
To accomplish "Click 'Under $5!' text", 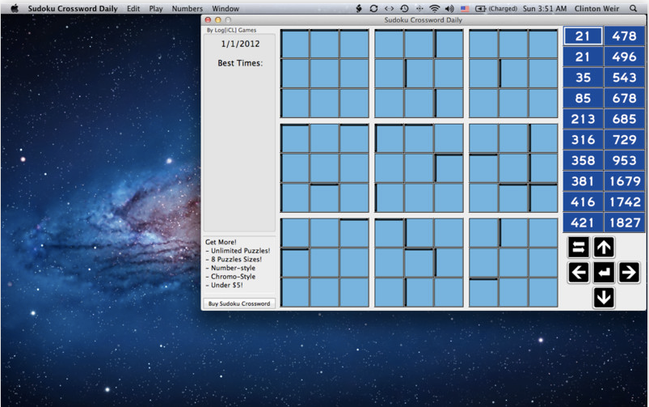I will [227, 285].
